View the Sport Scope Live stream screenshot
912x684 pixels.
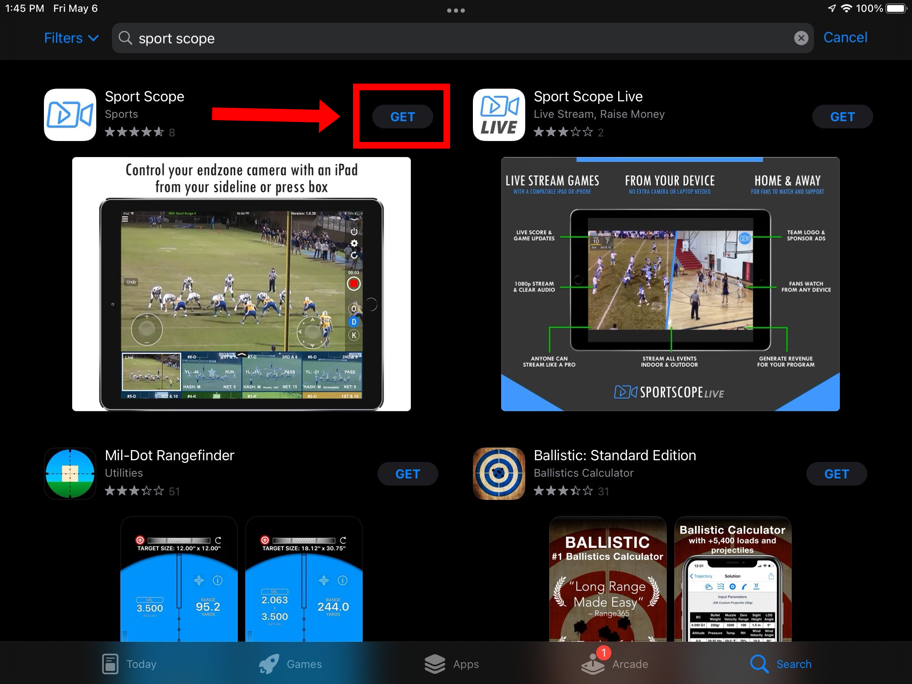point(670,284)
